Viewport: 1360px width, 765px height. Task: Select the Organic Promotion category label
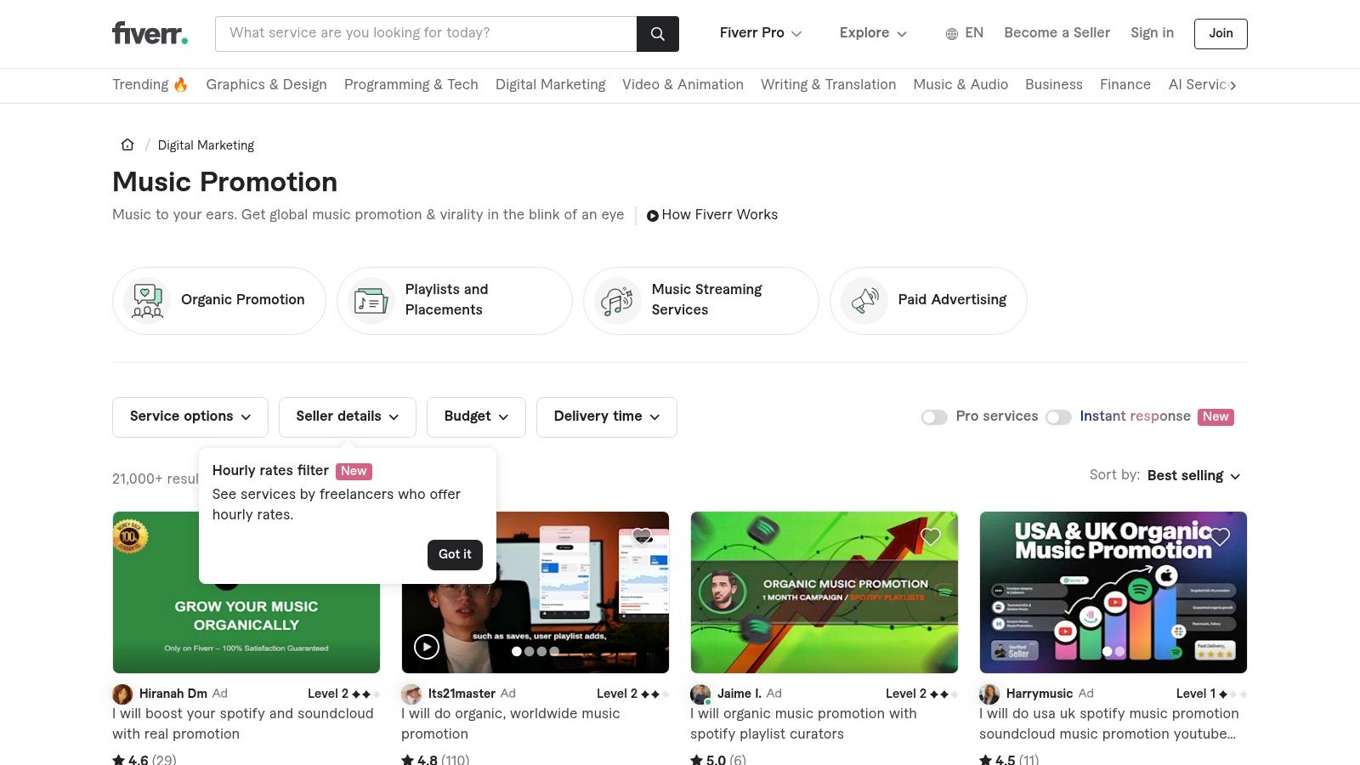coord(242,300)
